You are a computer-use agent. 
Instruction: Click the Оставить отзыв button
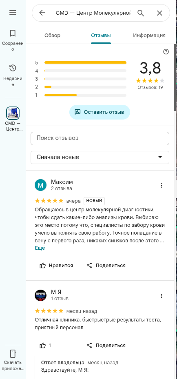click(x=100, y=112)
